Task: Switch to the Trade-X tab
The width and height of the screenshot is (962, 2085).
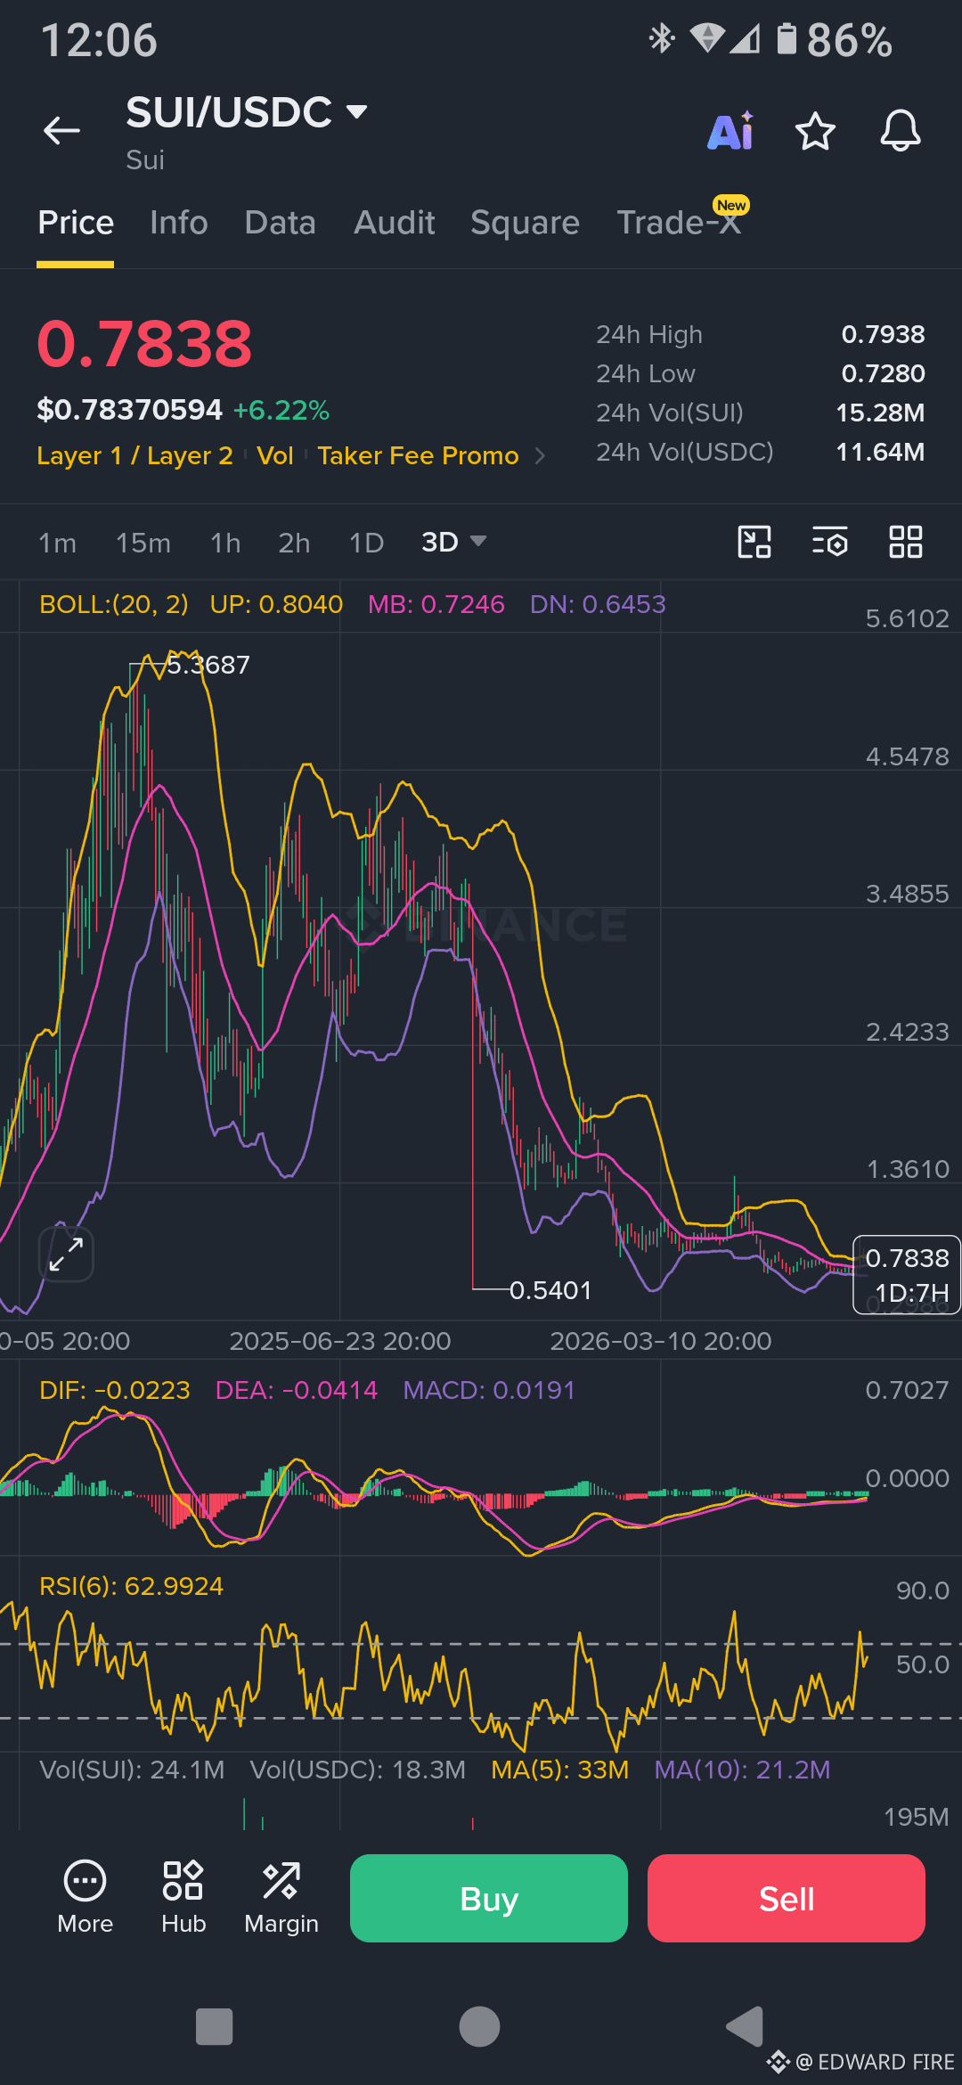Action: (679, 223)
